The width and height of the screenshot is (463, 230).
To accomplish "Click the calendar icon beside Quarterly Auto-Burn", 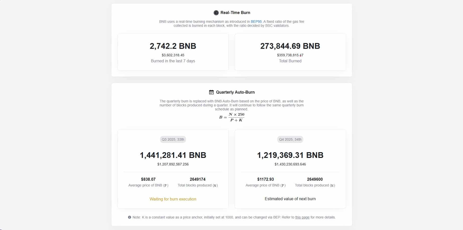I will point(211,92).
